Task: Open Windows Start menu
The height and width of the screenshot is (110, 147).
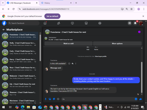Action: [4, 107]
